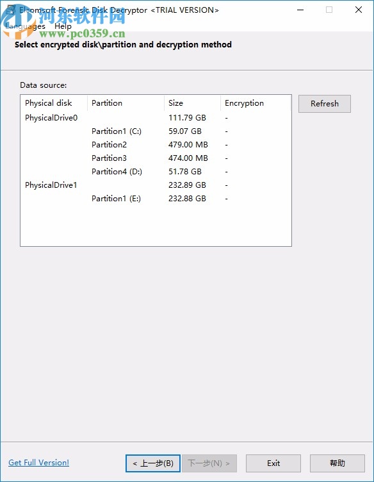
Task: Open help with the 帮助 button
Action: point(337,463)
